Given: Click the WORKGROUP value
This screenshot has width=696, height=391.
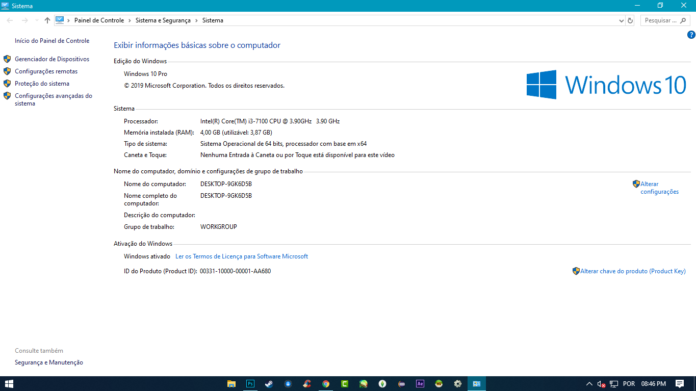Looking at the screenshot, I should pyautogui.click(x=219, y=227).
